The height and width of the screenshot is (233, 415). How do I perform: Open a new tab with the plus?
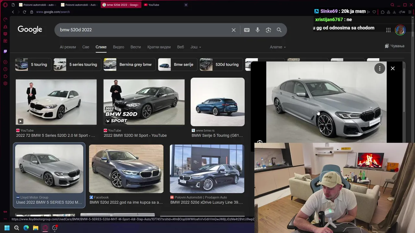186,5
